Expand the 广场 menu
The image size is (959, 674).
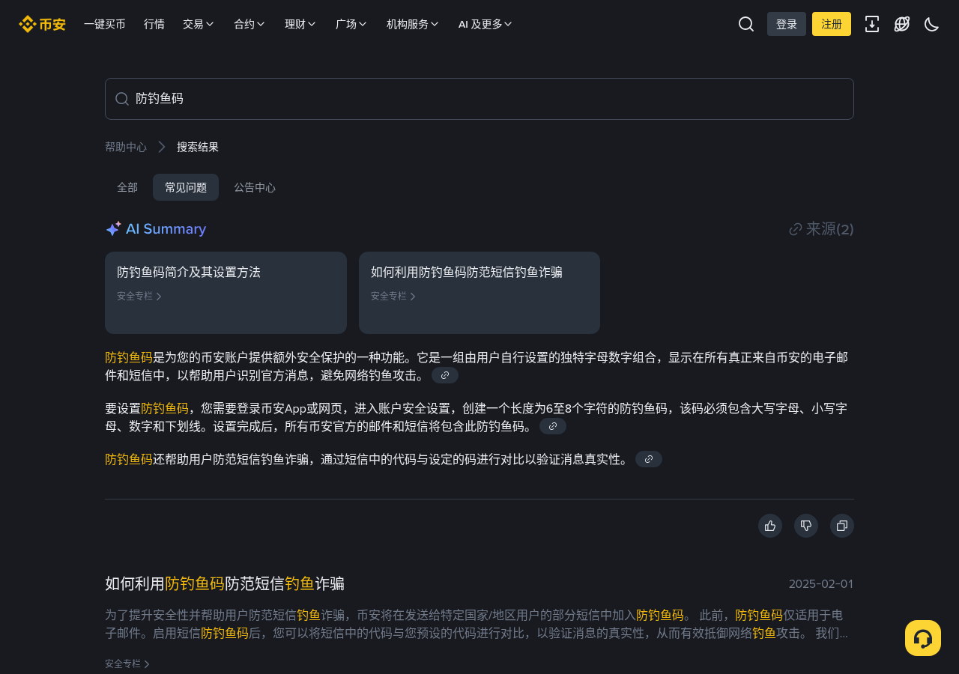click(351, 24)
